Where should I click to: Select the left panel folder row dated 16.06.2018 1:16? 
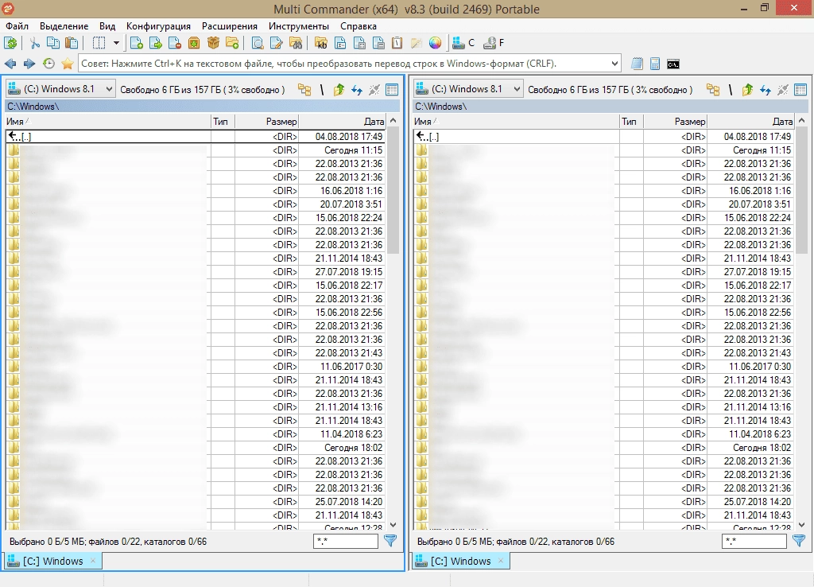point(196,191)
